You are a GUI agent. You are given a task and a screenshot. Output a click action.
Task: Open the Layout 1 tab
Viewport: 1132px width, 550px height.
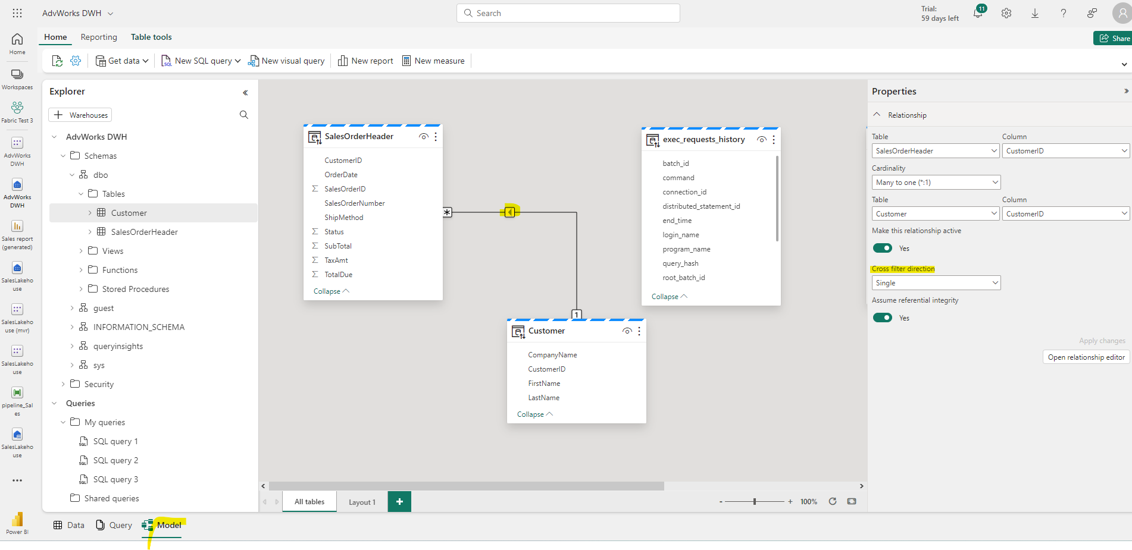[361, 501]
